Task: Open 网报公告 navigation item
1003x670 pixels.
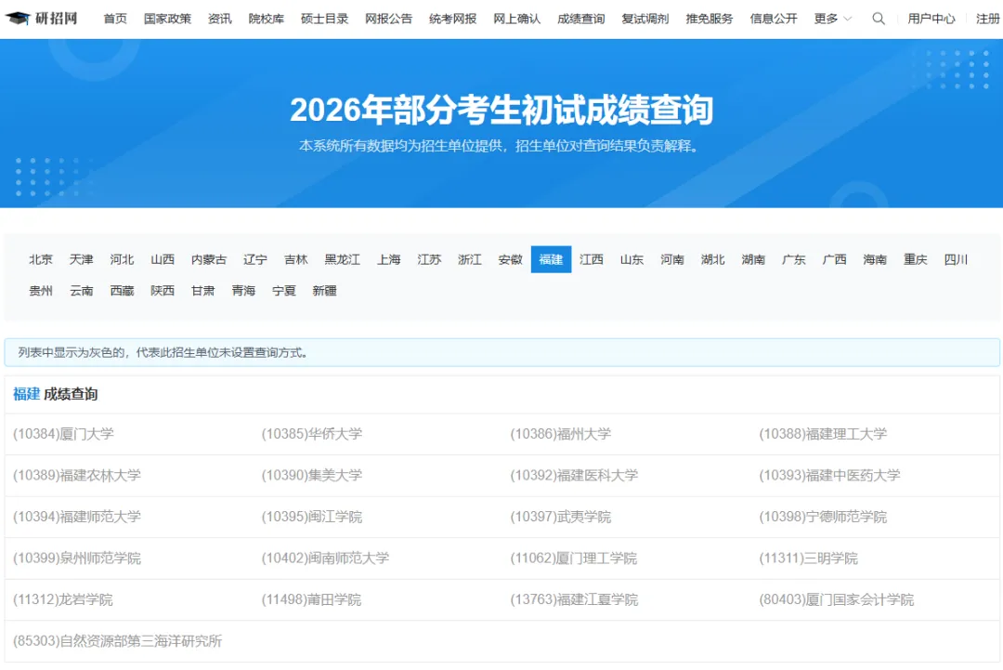Action: (x=389, y=19)
